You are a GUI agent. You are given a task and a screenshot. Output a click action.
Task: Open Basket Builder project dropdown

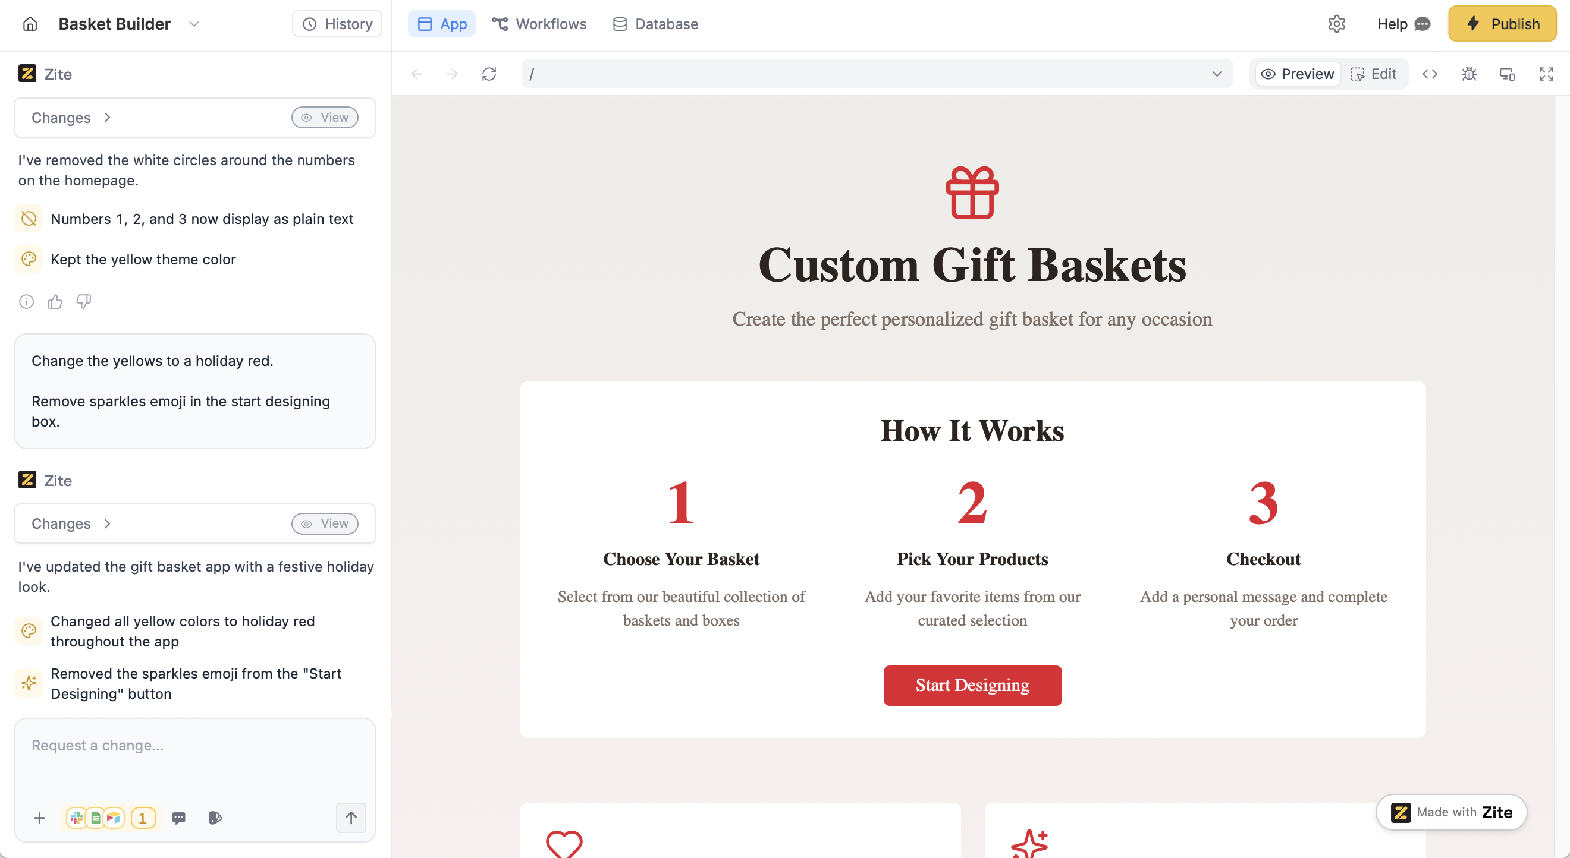(x=194, y=24)
